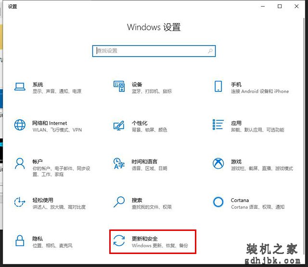This screenshot has width=308, height=267.
Task: Click the text 背景、锁屏、颜色
Action: pos(150,130)
